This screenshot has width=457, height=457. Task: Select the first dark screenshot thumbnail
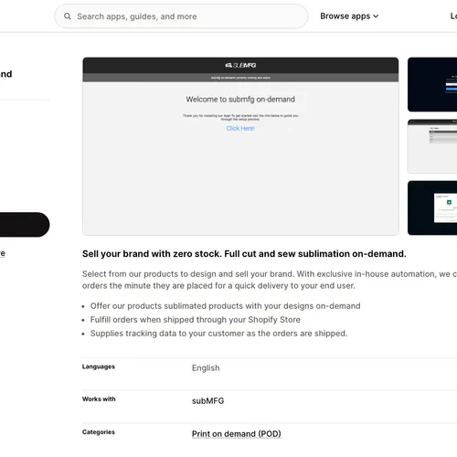tap(432, 84)
